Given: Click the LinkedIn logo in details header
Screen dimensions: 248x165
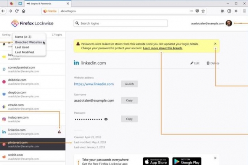Looking at the screenshot, I should (x=76, y=63).
